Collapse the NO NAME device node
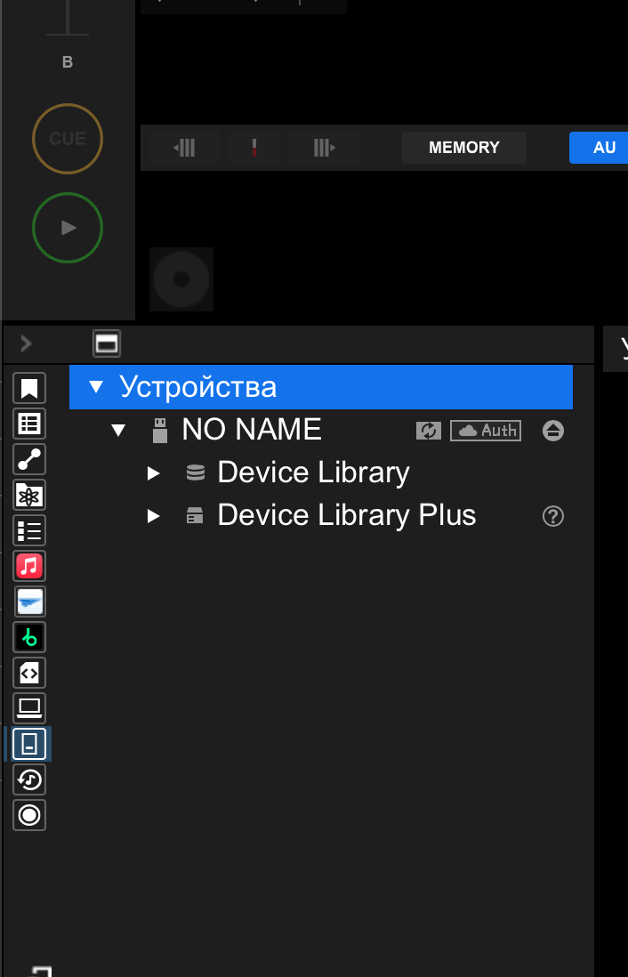 coord(118,430)
